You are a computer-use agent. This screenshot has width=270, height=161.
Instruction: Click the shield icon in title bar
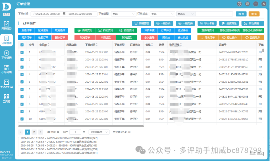239,4
